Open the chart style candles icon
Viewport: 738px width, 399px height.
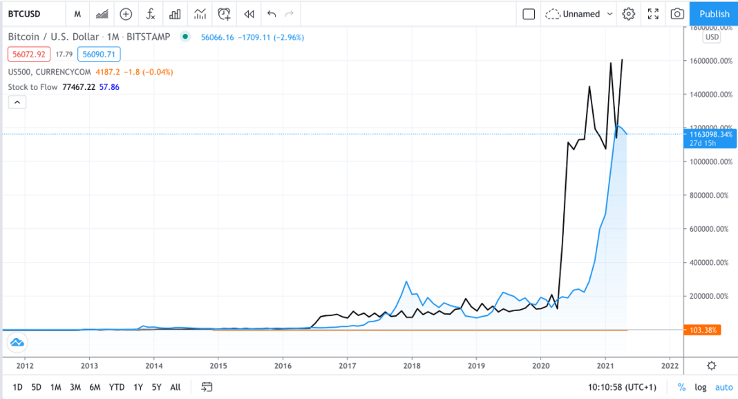click(102, 14)
